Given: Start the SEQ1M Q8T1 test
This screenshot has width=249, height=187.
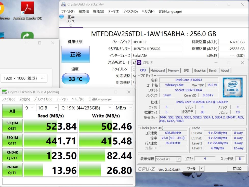Looking at the screenshot, I should (x=12, y=126).
